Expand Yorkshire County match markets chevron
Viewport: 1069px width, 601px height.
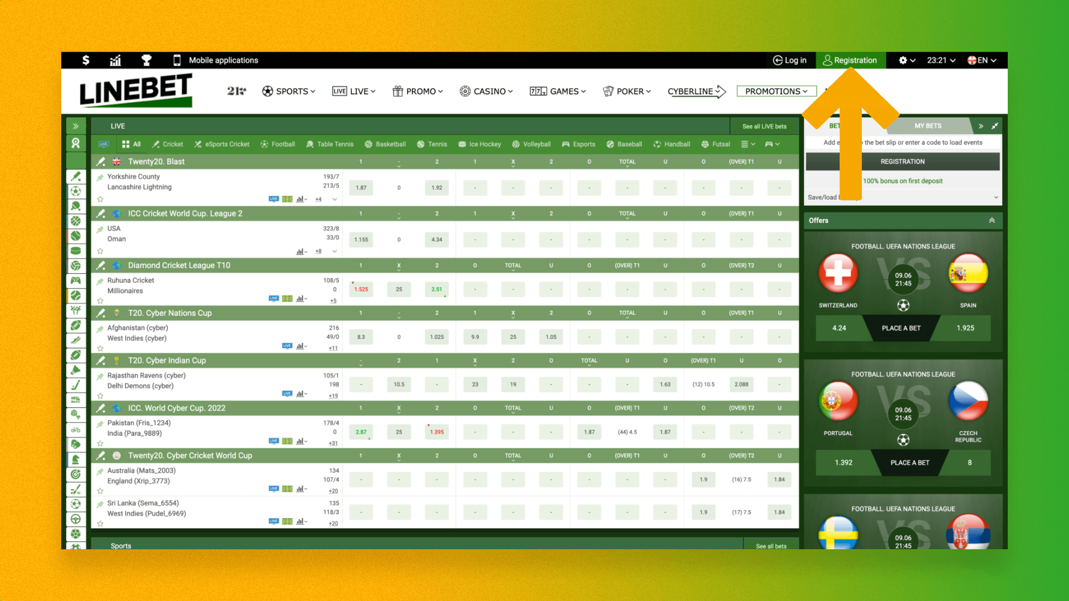(x=335, y=199)
